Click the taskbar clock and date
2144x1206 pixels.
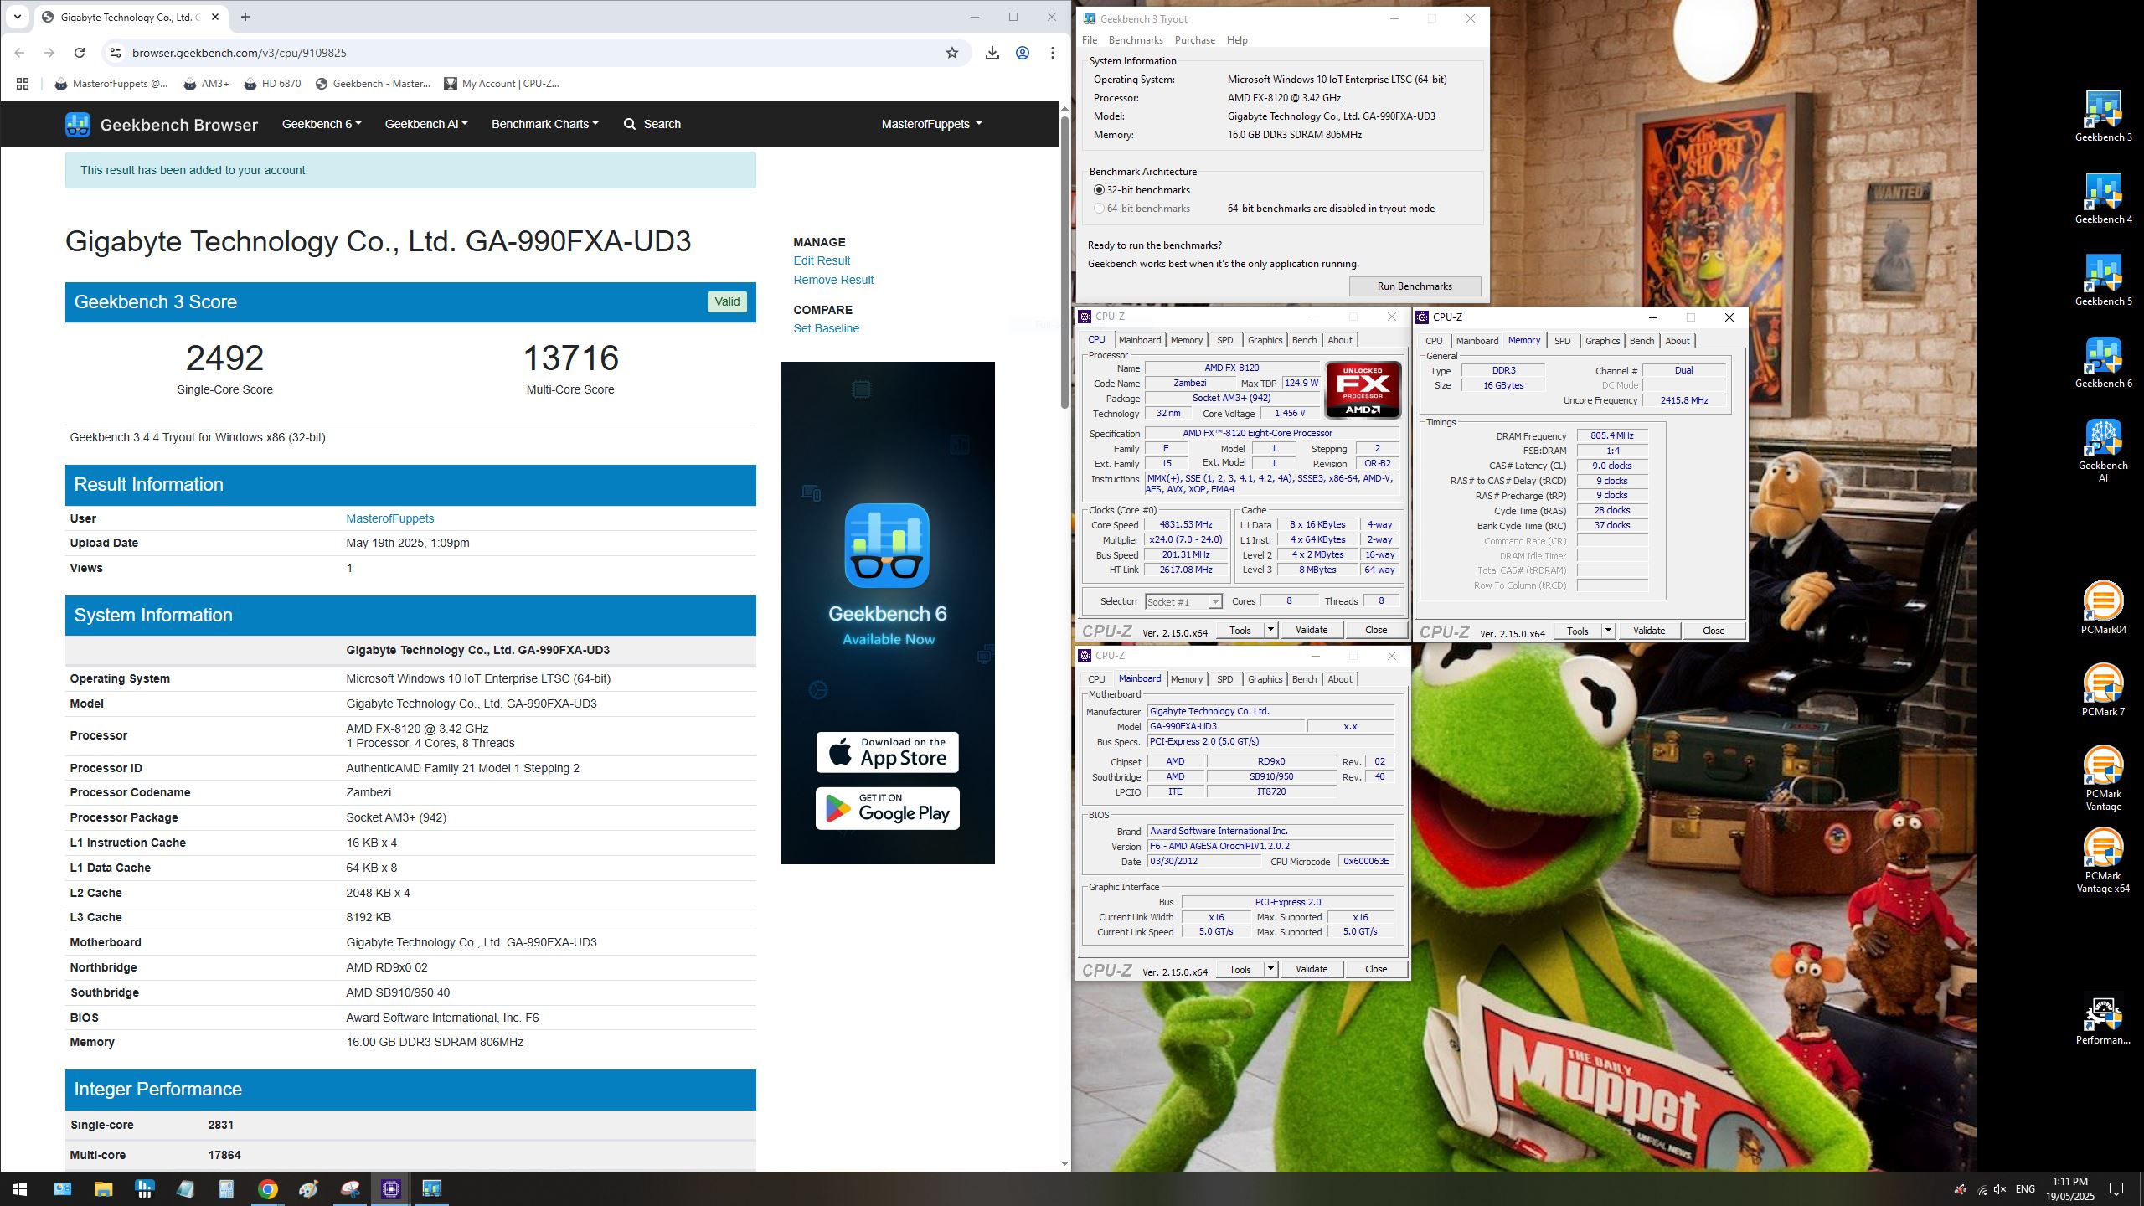[x=2070, y=1189]
